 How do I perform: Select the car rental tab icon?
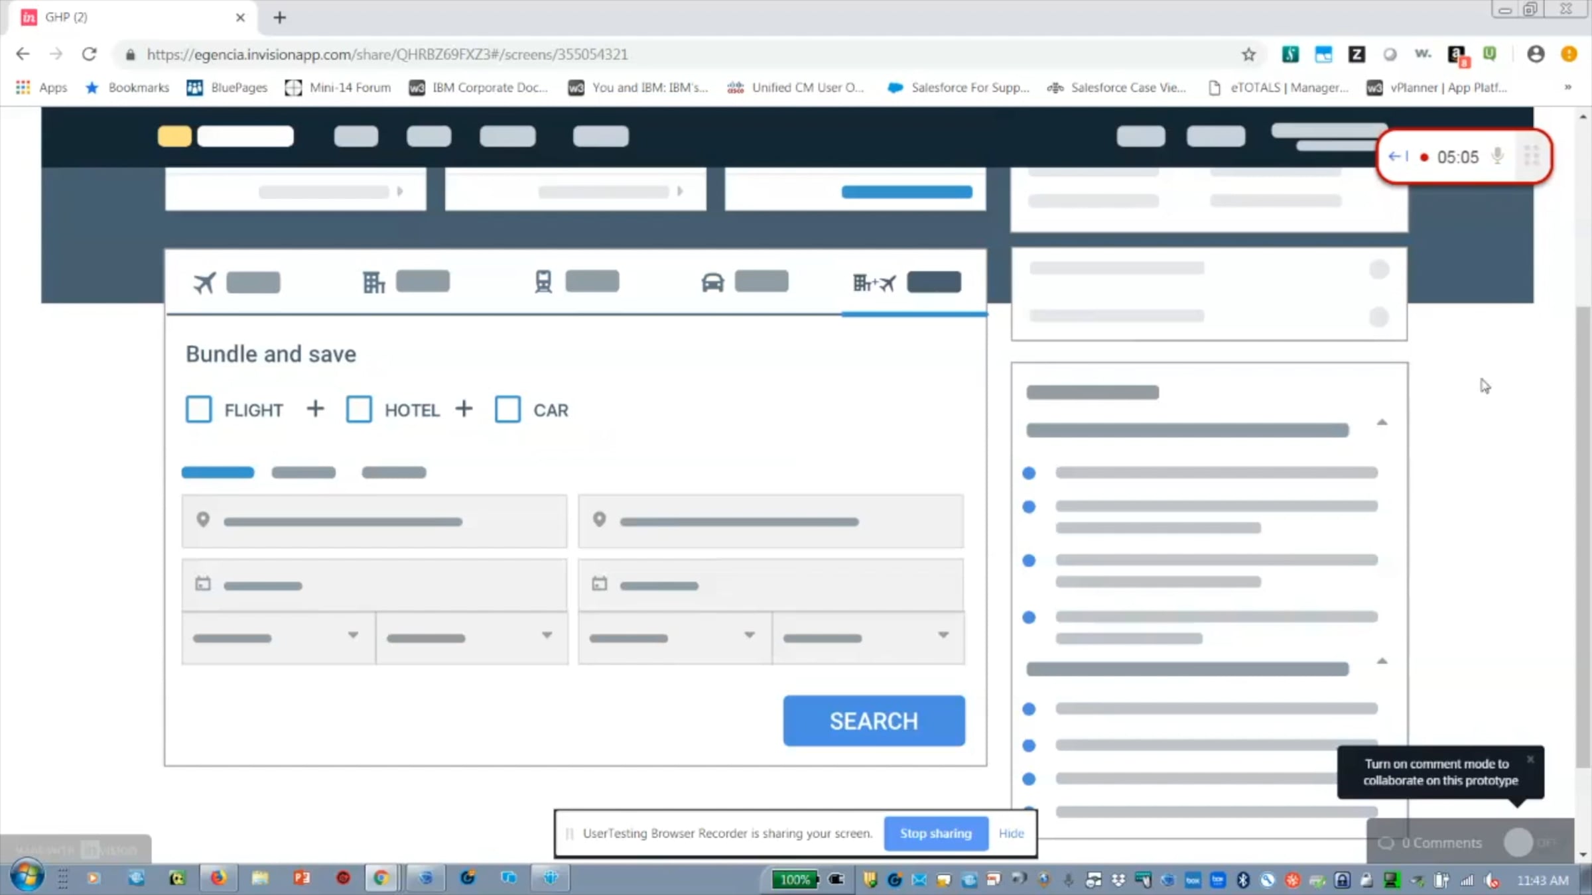point(712,282)
